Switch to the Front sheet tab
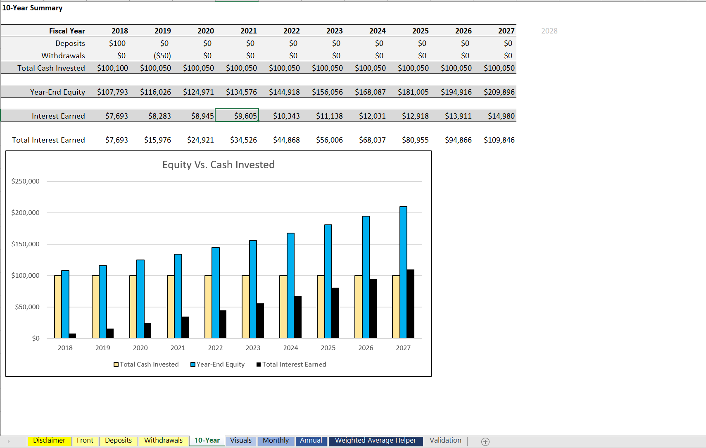Image resolution: width=706 pixels, height=448 pixels. coord(85,441)
